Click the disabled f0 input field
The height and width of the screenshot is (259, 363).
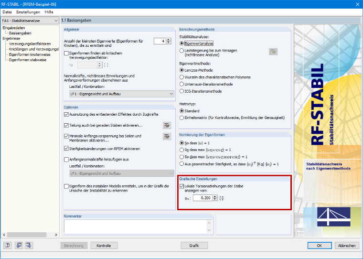pos(87,65)
